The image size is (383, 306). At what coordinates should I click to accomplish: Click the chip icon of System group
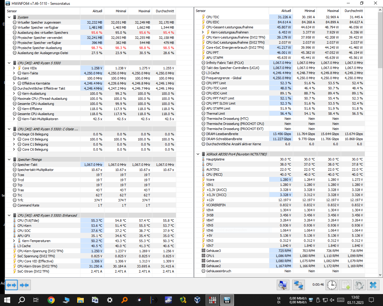pos(15,17)
